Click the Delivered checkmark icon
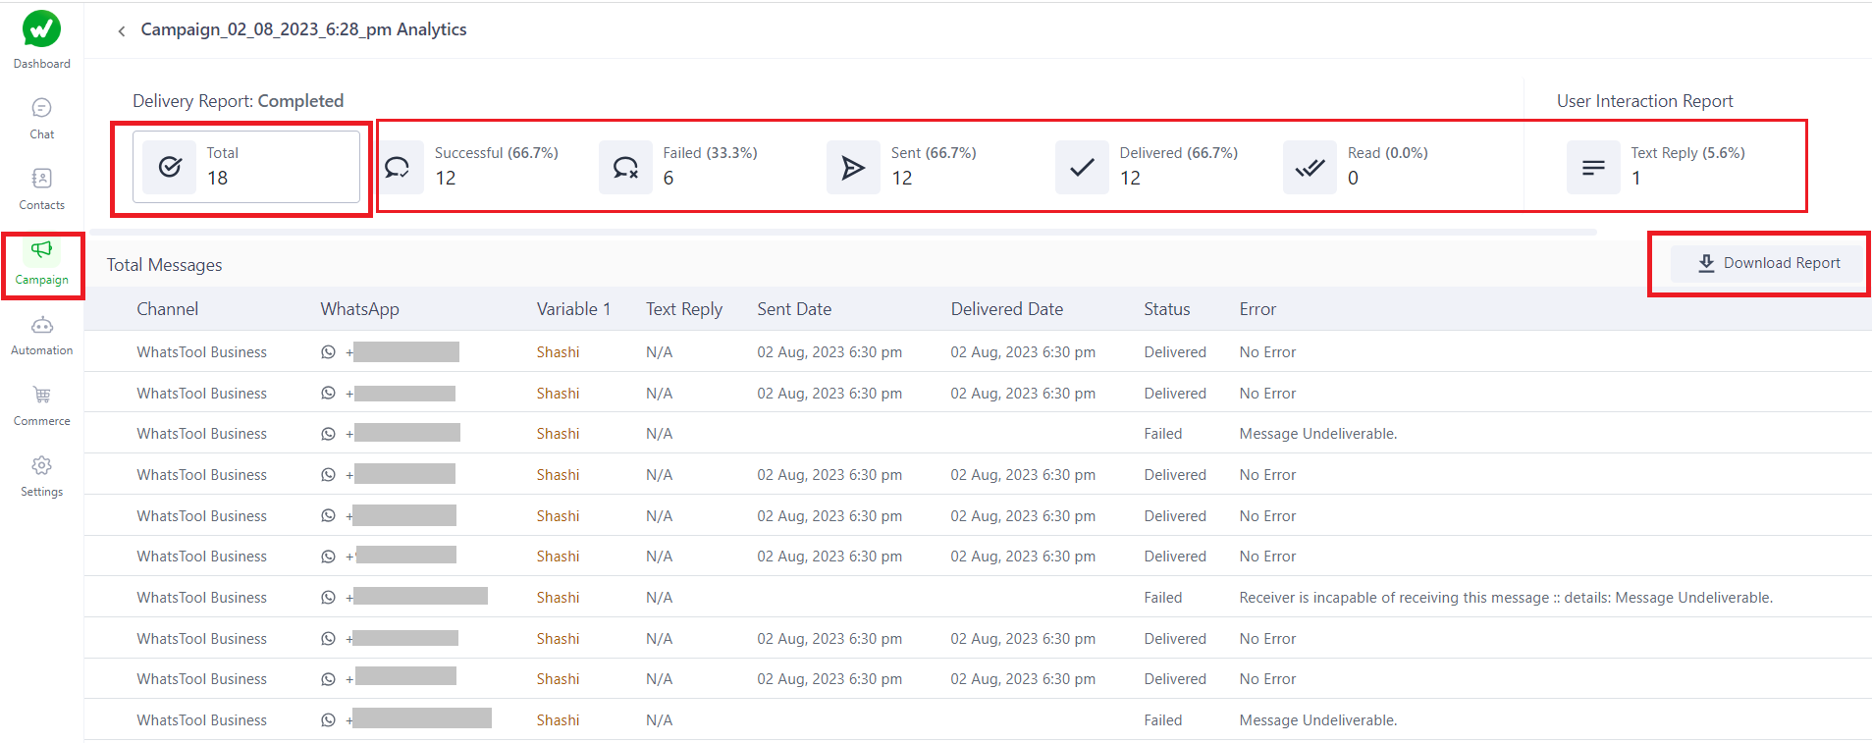The image size is (1872, 743). [x=1082, y=167]
